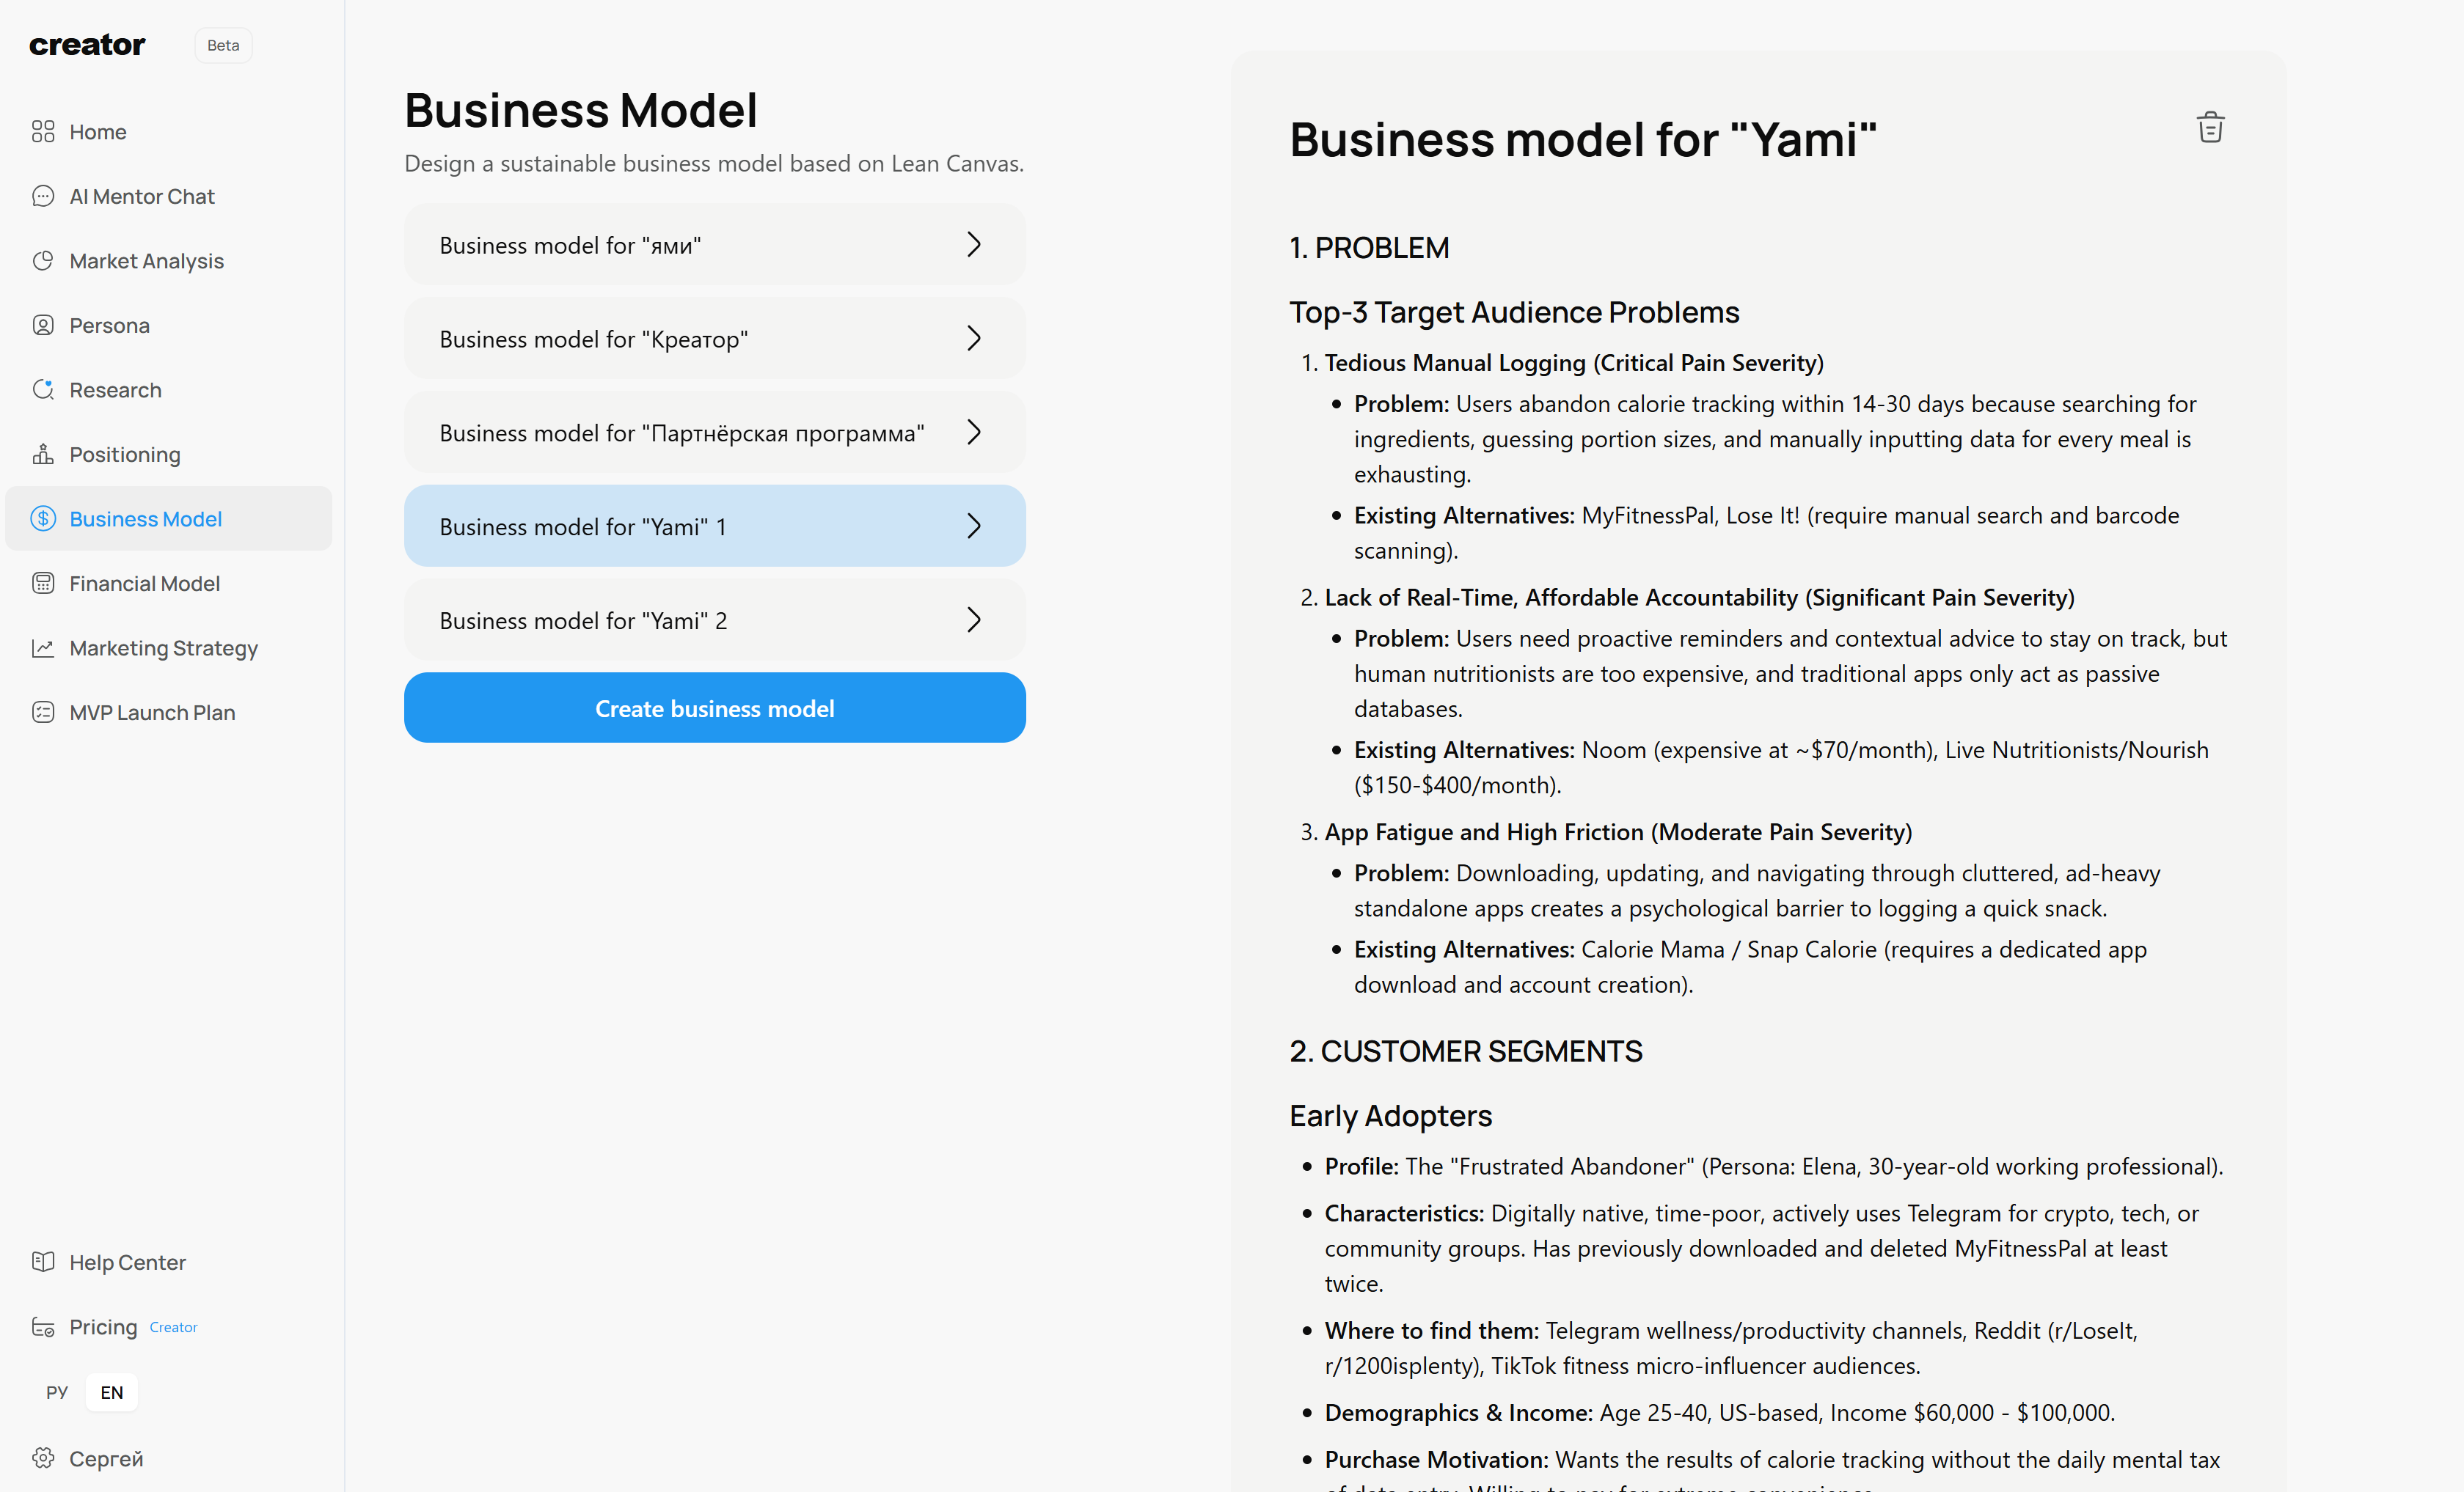This screenshot has height=1492, width=2464.
Task: Expand Business model for "ями"
Action: click(x=974, y=244)
